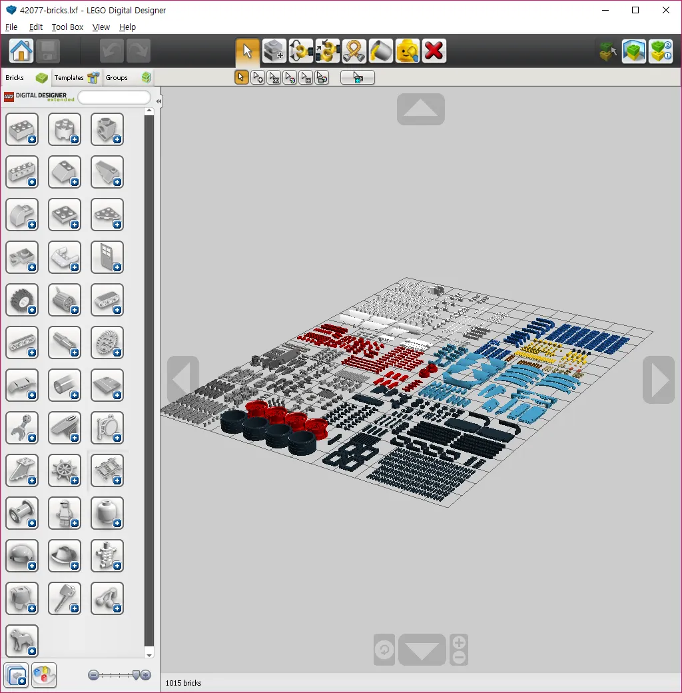The width and height of the screenshot is (682, 693).
Task: Expand the train track category
Action: (x=107, y=470)
